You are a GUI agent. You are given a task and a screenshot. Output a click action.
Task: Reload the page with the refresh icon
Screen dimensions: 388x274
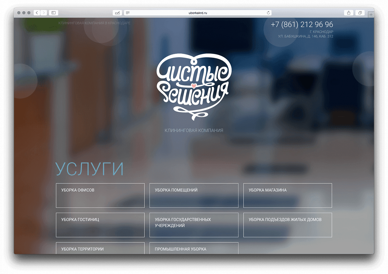[268, 13]
